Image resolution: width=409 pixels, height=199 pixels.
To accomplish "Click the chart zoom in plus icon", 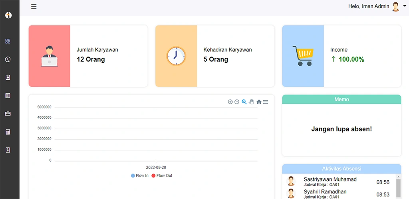I will pos(230,102).
